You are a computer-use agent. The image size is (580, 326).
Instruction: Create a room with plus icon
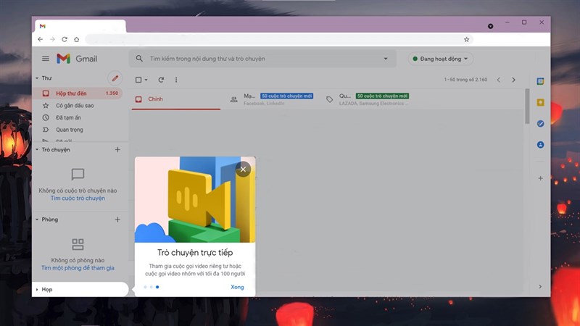click(x=117, y=220)
